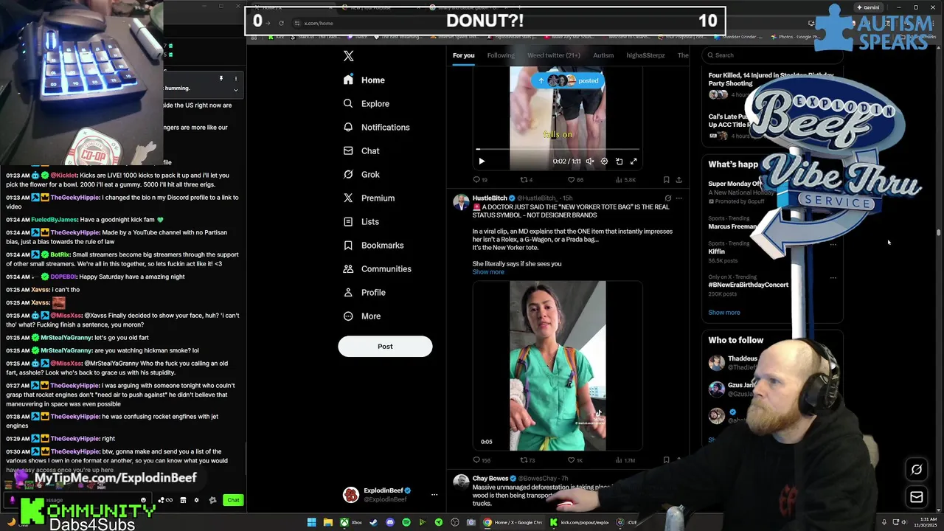The height and width of the screenshot is (531, 944).
Task: Expand 'Show more' on HustleBitch post
Action: coord(488,272)
